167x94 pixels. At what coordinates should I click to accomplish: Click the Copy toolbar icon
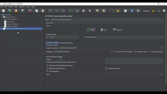(37, 11)
